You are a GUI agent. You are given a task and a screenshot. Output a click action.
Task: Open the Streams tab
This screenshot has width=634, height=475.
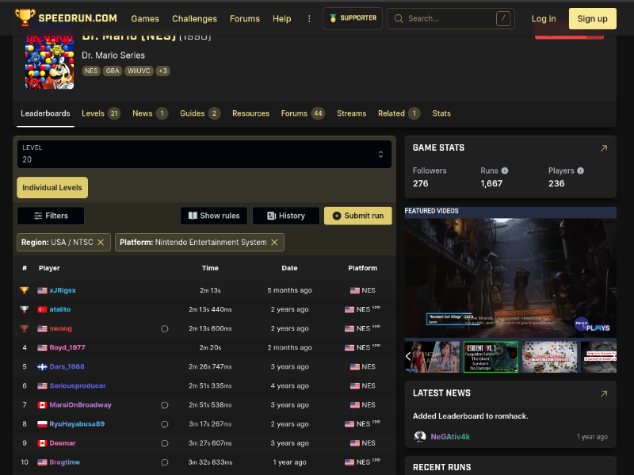coord(351,113)
